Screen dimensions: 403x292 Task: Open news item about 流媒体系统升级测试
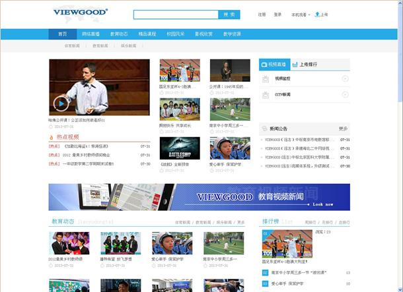[300, 166]
